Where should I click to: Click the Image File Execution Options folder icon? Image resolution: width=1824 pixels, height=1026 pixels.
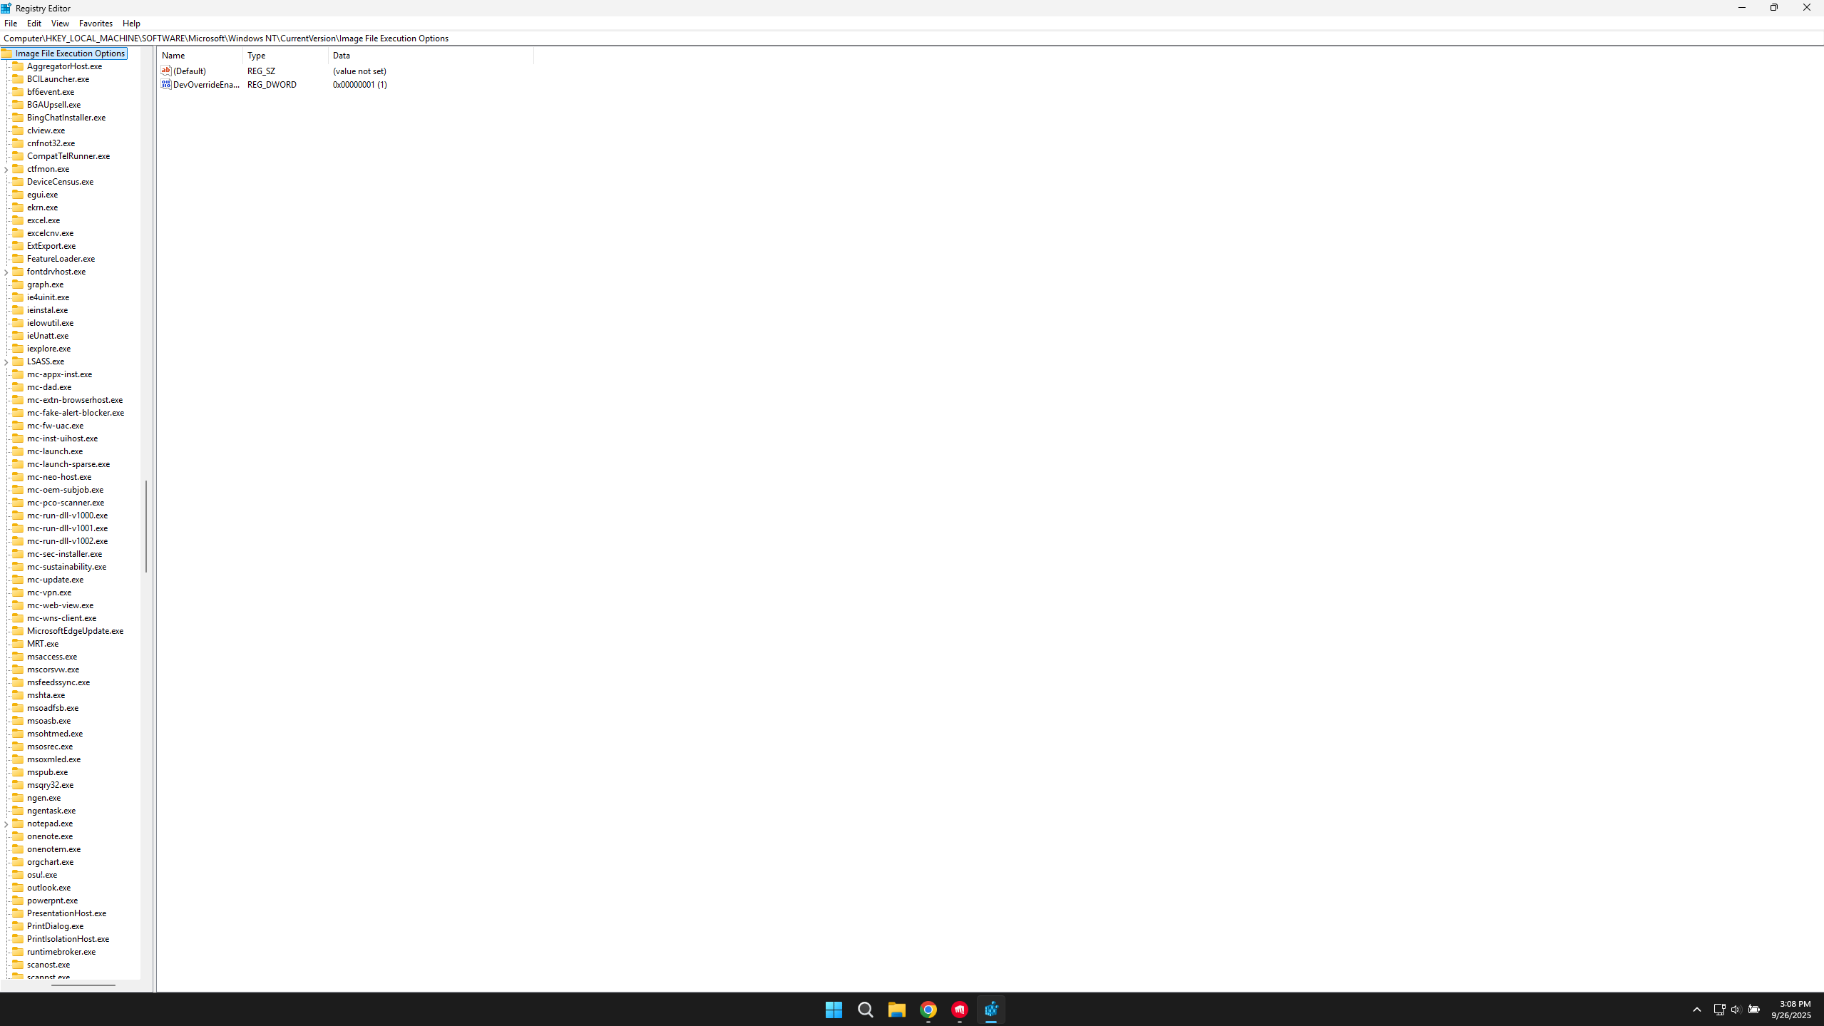click(7, 53)
